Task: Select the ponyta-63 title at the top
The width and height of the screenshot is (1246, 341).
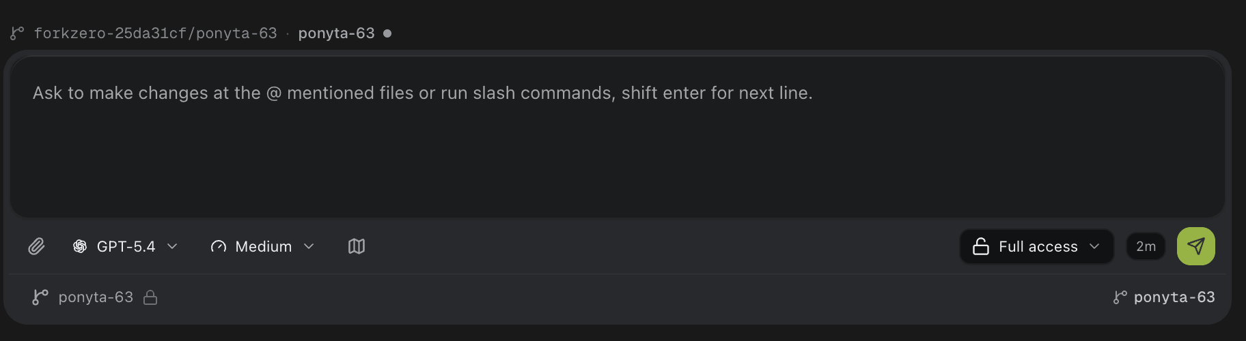Action: pos(336,33)
